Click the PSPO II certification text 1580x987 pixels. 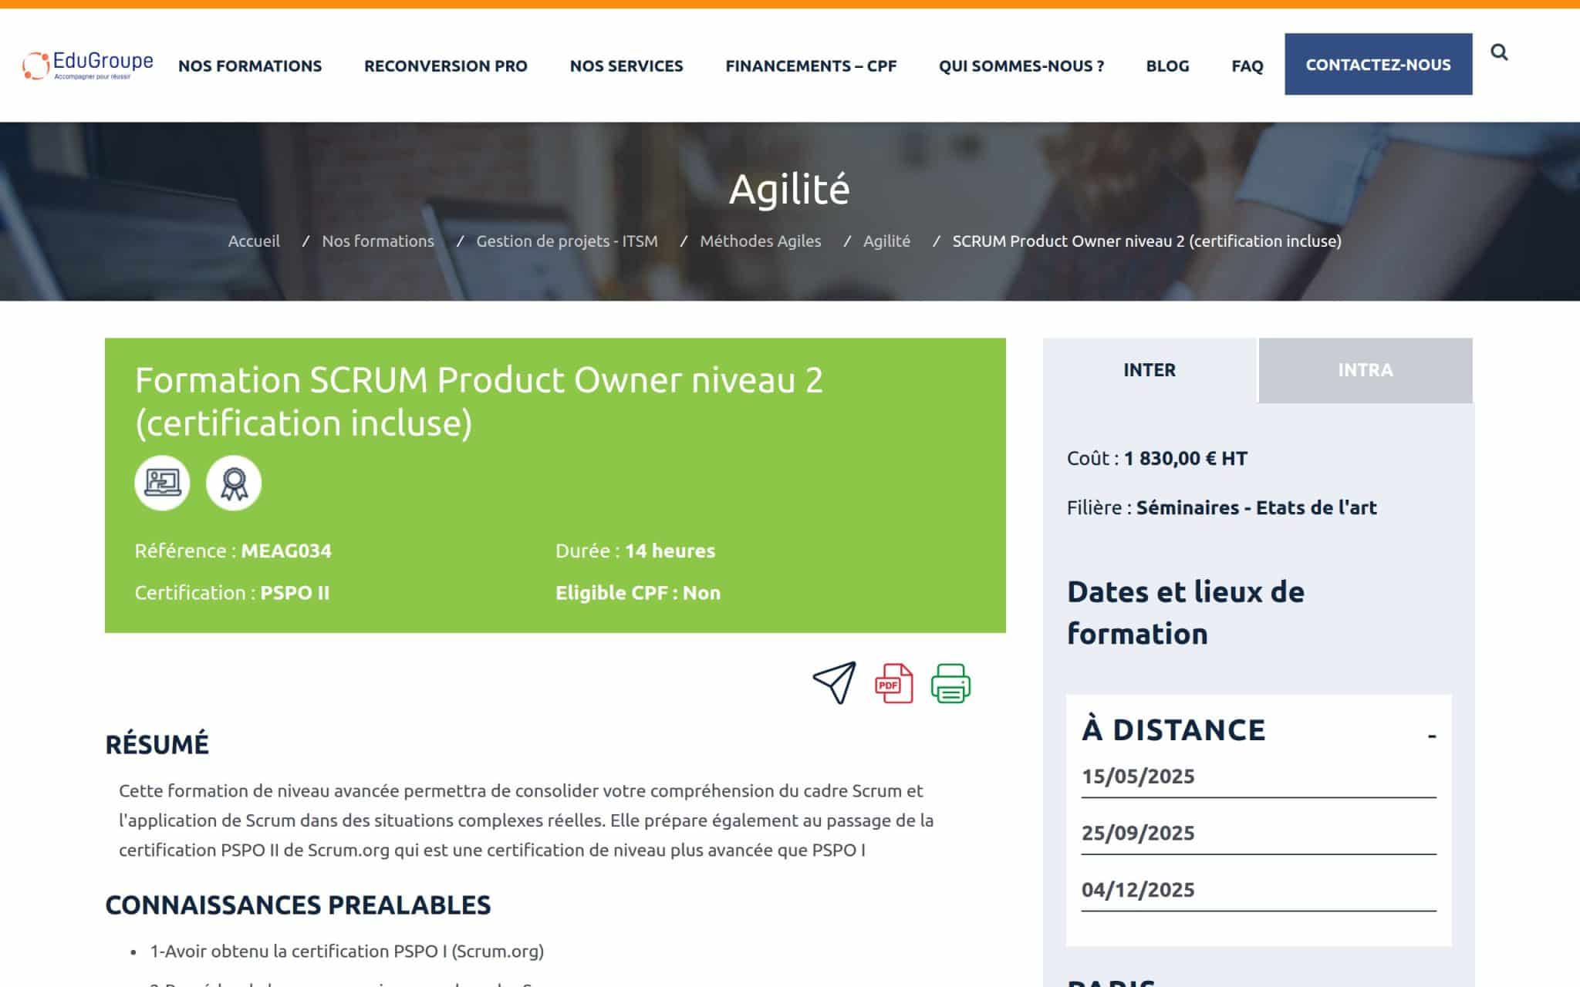click(x=295, y=592)
